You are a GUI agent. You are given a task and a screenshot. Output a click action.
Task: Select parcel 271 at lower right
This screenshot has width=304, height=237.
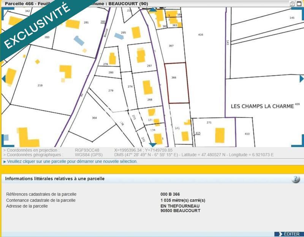pyautogui.click(x=209, y=122)
